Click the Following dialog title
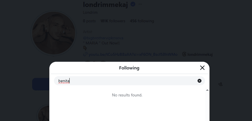Viewport: 252px width, 121px height. click(129, 68)
